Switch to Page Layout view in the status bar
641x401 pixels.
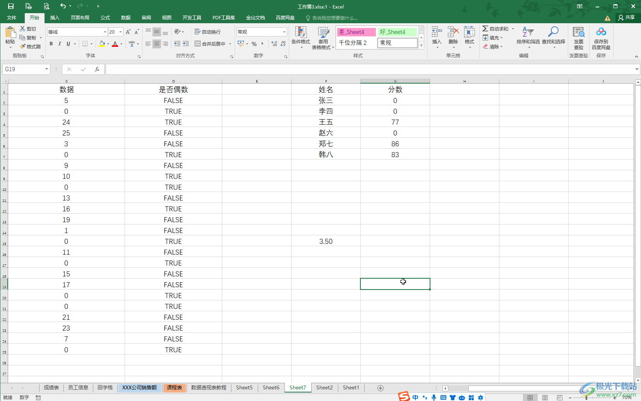tap(545, 398)
